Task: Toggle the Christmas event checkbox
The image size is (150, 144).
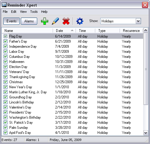Action: click(x=6, y=82)
